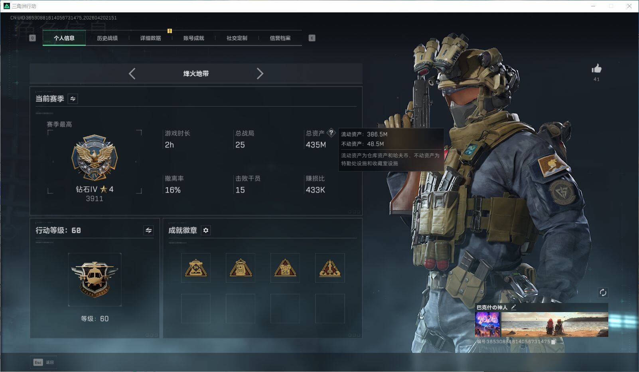Select the fourth achievement badge with rocket

point(329,268)
